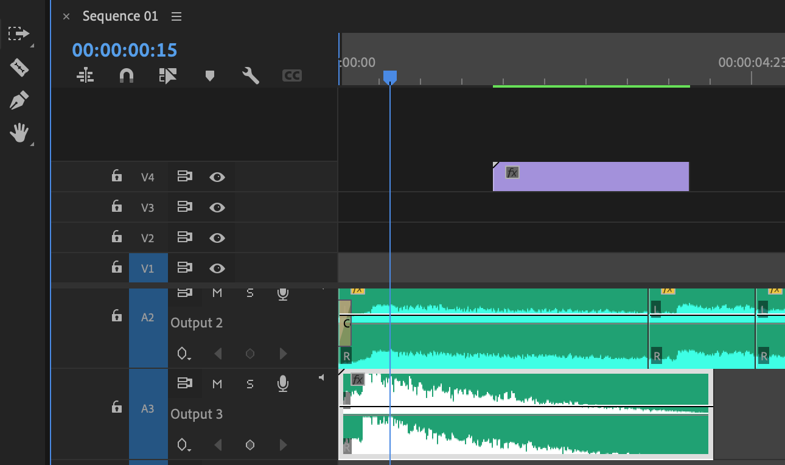This screenshot has width=785, height=465.
Task: Start voice-over recording on track A3
Action: [x=282, y=383]
